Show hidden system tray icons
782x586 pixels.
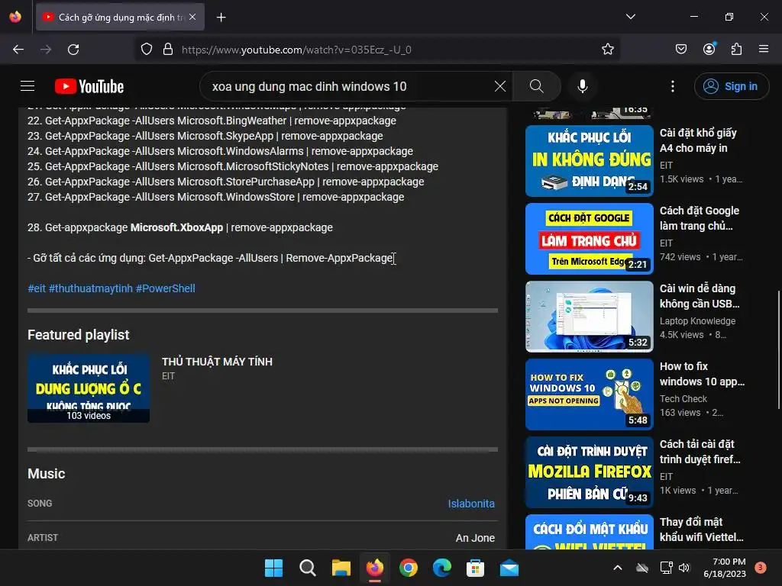(617, 568)
